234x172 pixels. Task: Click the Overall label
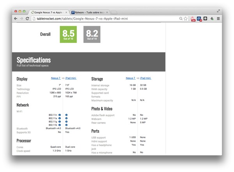coord(45,34)
